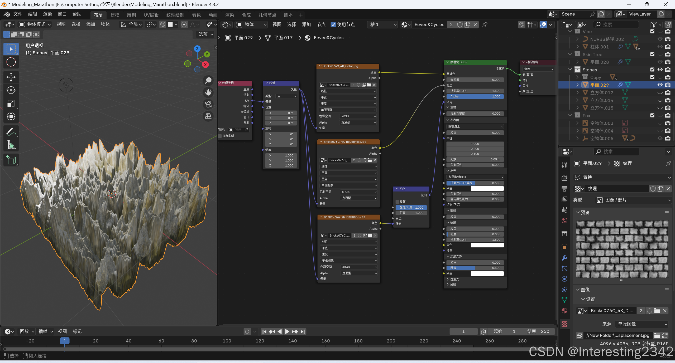Select the Annotate pencil tool
Screen dimensions: 675x363
11,132
